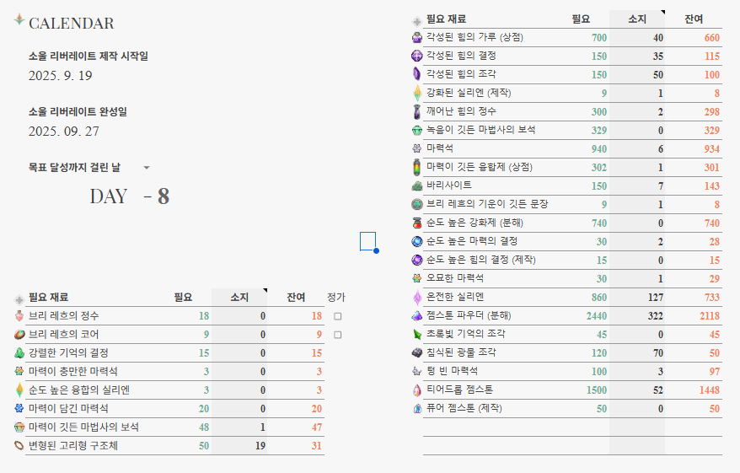Click the 초록빛 기억의 조각 green shard icon
740x473 pixels.
tap(416, 334)
